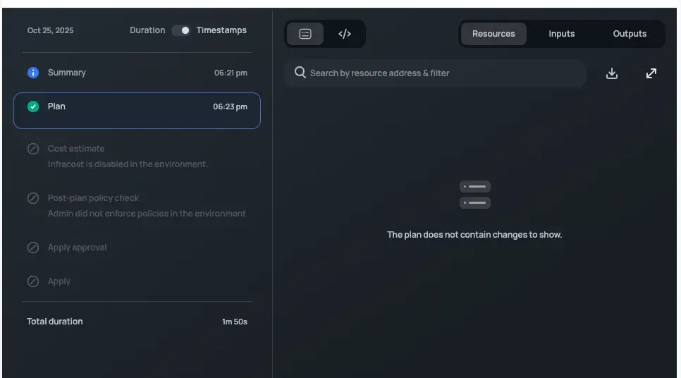Screen dimensions: 681x378
Task: Click the 'Duration' label
Action: [147, 30]
